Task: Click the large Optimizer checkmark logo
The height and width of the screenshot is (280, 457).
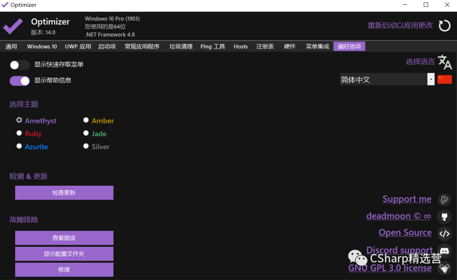Action: pos(13,26)
